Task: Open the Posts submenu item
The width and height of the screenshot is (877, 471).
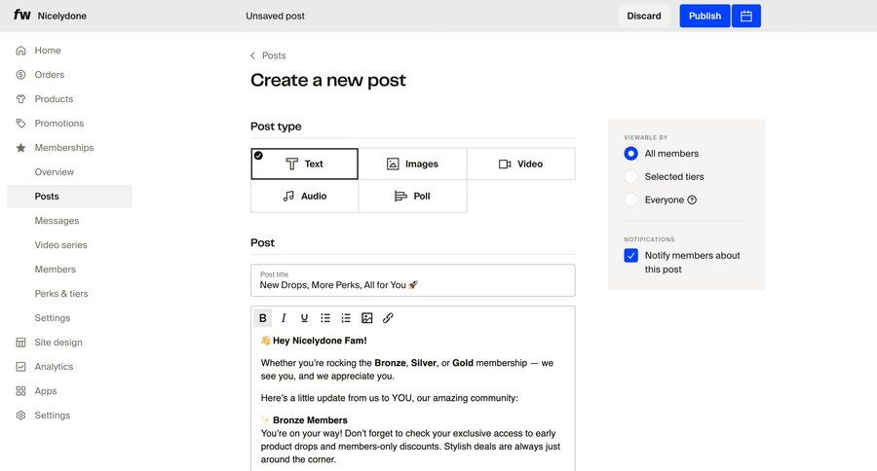Action: click(x=69, y=197)
